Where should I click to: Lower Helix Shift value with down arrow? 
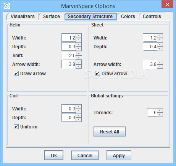tap(79, 58)
